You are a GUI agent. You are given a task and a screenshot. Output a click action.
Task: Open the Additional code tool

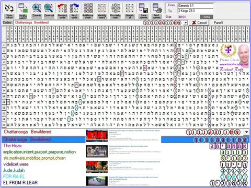tap(88, 10)
